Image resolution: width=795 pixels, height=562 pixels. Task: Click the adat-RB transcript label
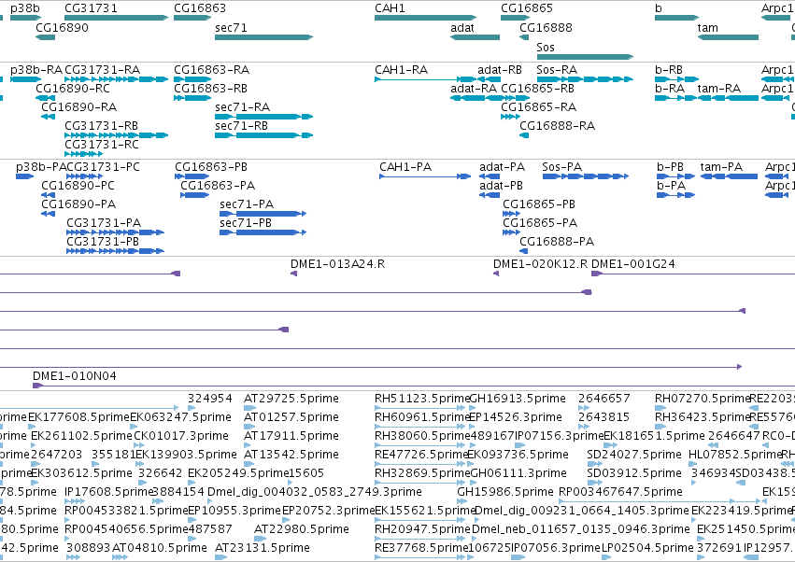coord(500,70)
